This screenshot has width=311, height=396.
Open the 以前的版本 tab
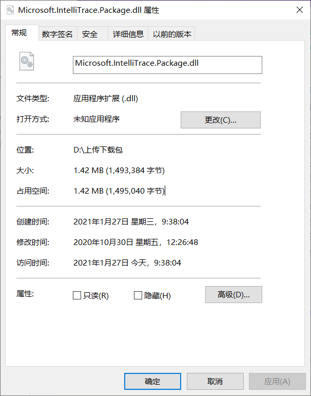point(172,34)
